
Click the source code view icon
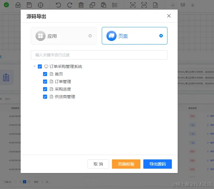click(144, 5)
